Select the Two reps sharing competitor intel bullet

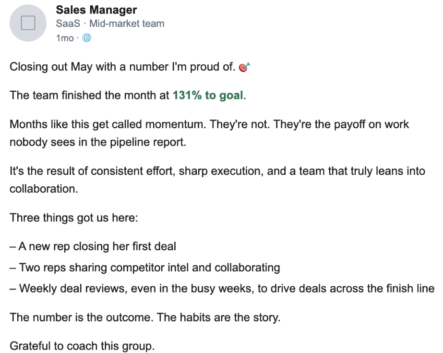point(145,268)
